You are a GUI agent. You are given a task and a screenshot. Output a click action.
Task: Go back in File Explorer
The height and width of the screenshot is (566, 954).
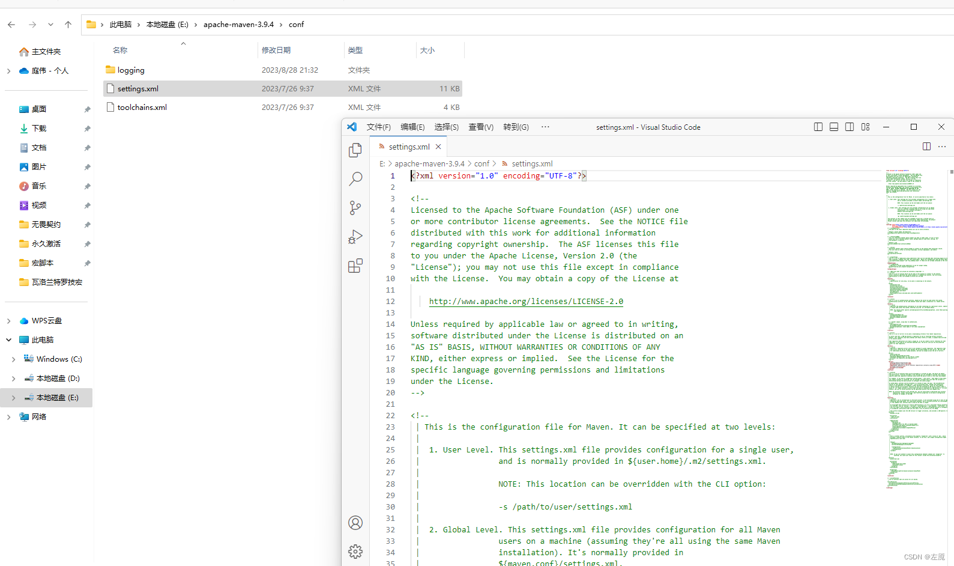11,25
